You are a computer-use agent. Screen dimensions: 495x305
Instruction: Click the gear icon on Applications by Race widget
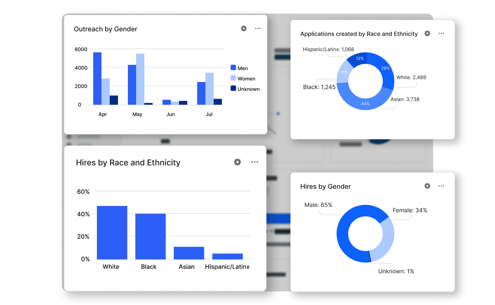pyautogui.click(x=427, y=33)
